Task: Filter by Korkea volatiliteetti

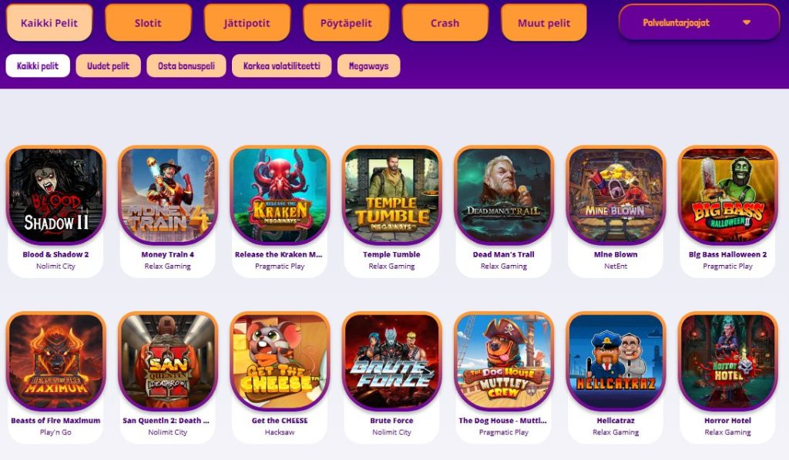Action: (282, 66)
